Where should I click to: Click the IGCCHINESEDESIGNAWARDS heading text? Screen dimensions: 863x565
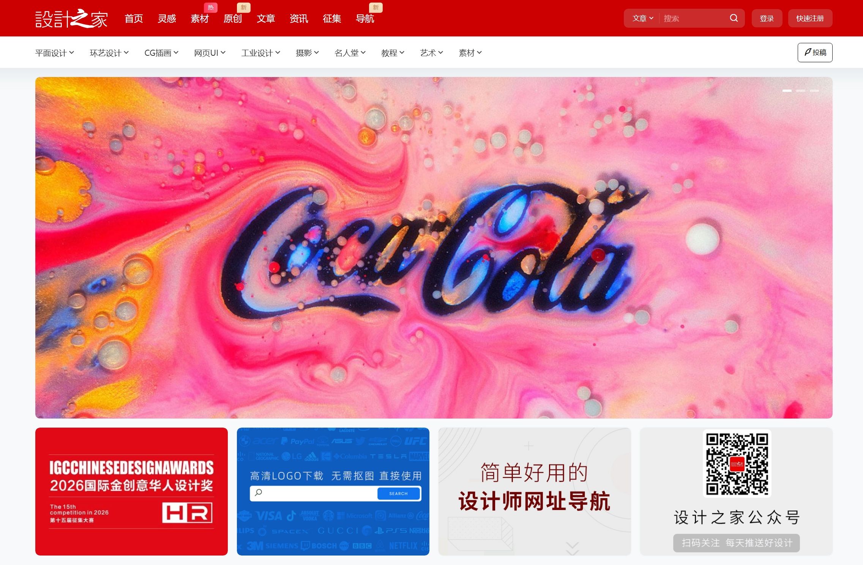pyautogui.click(x=131, y=467)
